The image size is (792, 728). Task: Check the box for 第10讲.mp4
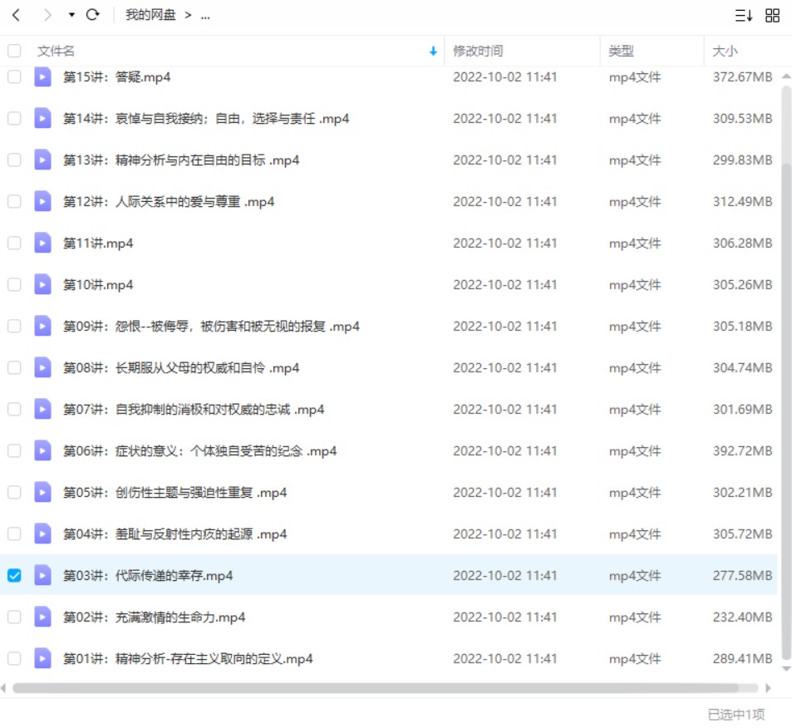(x=14, y=284)
